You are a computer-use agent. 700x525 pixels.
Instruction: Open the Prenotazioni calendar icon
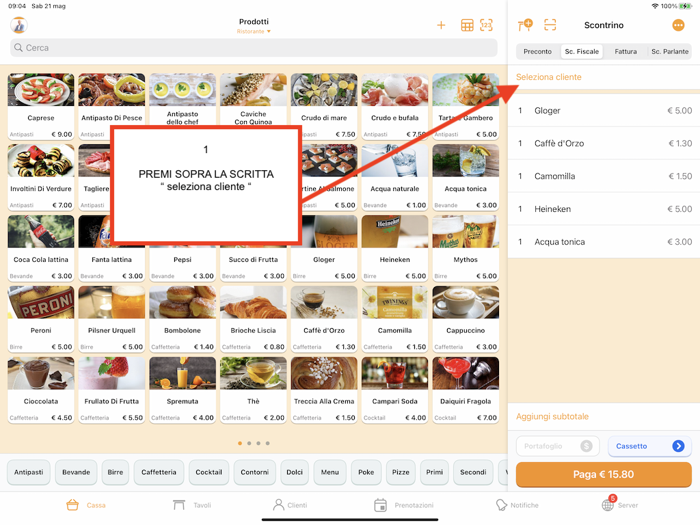(x=380, y=505)
